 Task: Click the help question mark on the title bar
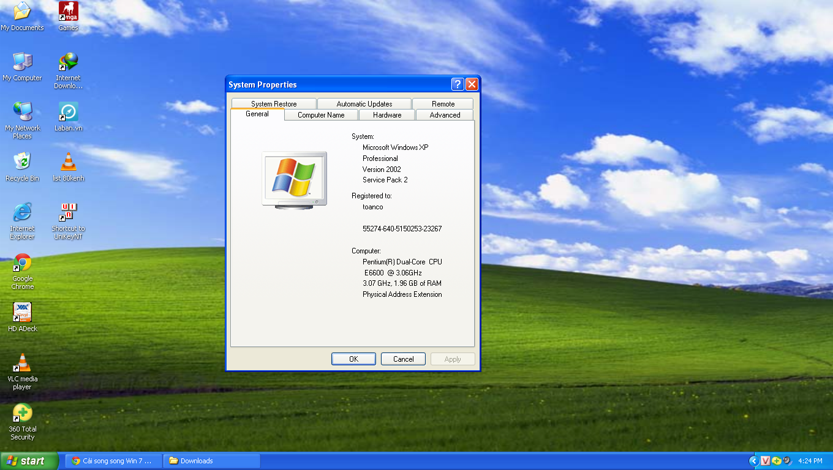(x=457, y=84)
